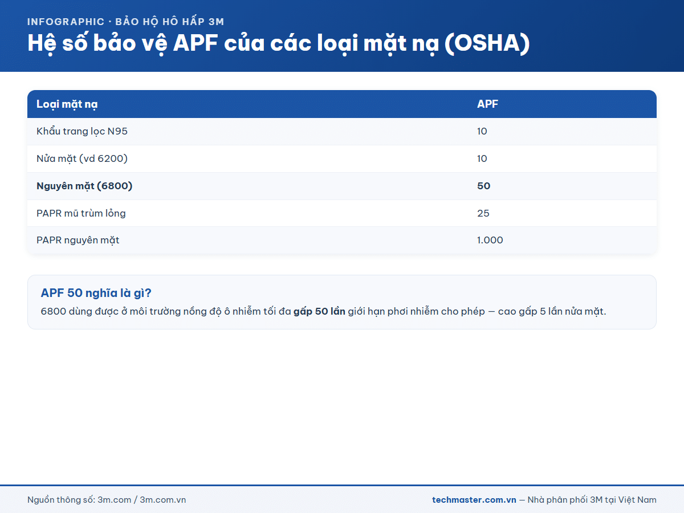Click the 'APF 50 nghĩa là gì?' heading
The image size is (684, 513).
[96, 293]
